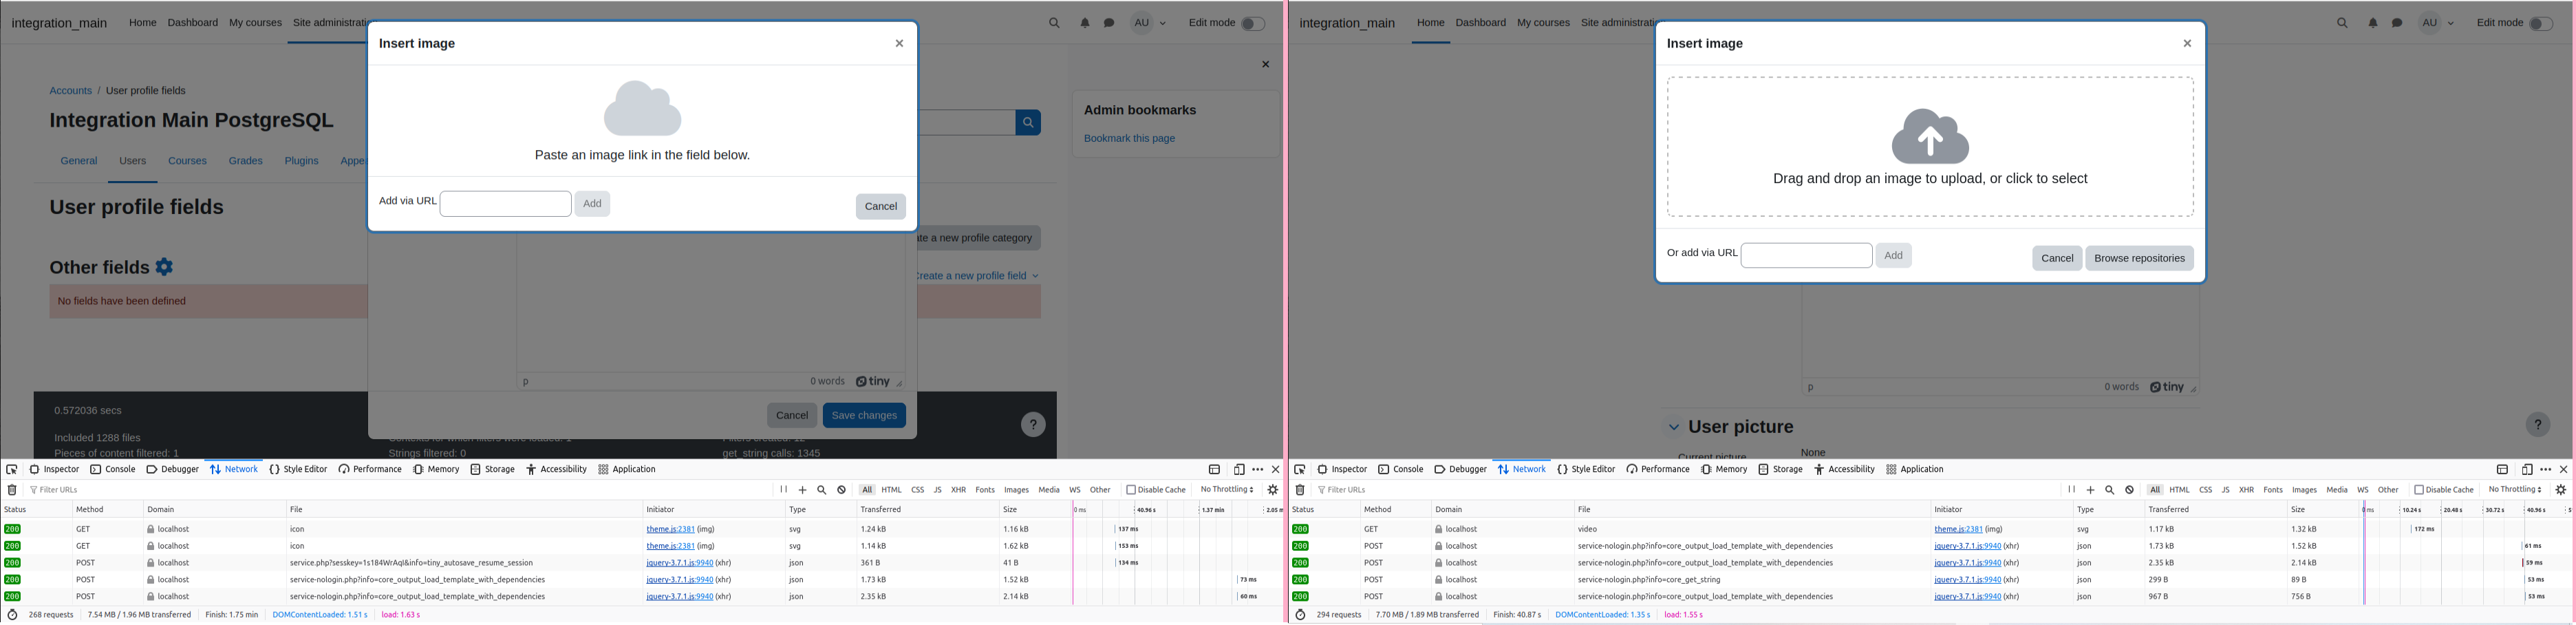The width and height of the screenshot is (2576, 625).
Task: Open Dashboard in right window navbar
Action: point(1480,23)
